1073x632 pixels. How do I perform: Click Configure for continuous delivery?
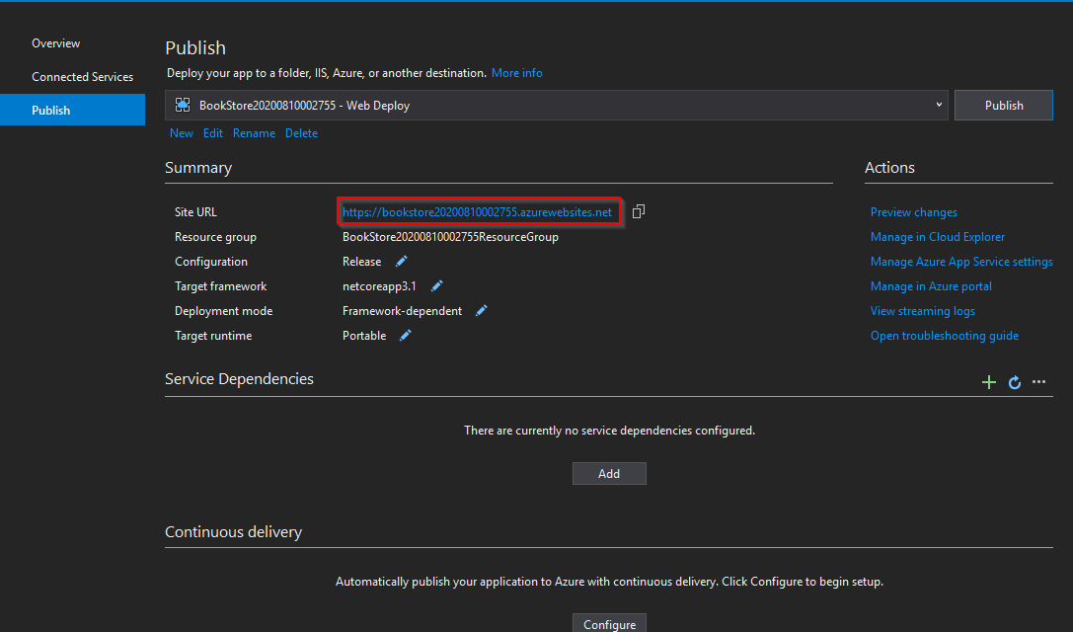(x=609, y=624)
